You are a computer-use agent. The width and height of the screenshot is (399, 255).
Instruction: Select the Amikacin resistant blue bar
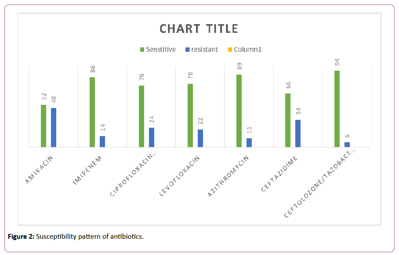point(54,127)
